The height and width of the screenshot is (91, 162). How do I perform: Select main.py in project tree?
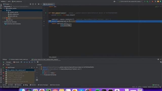click(10, 20)
